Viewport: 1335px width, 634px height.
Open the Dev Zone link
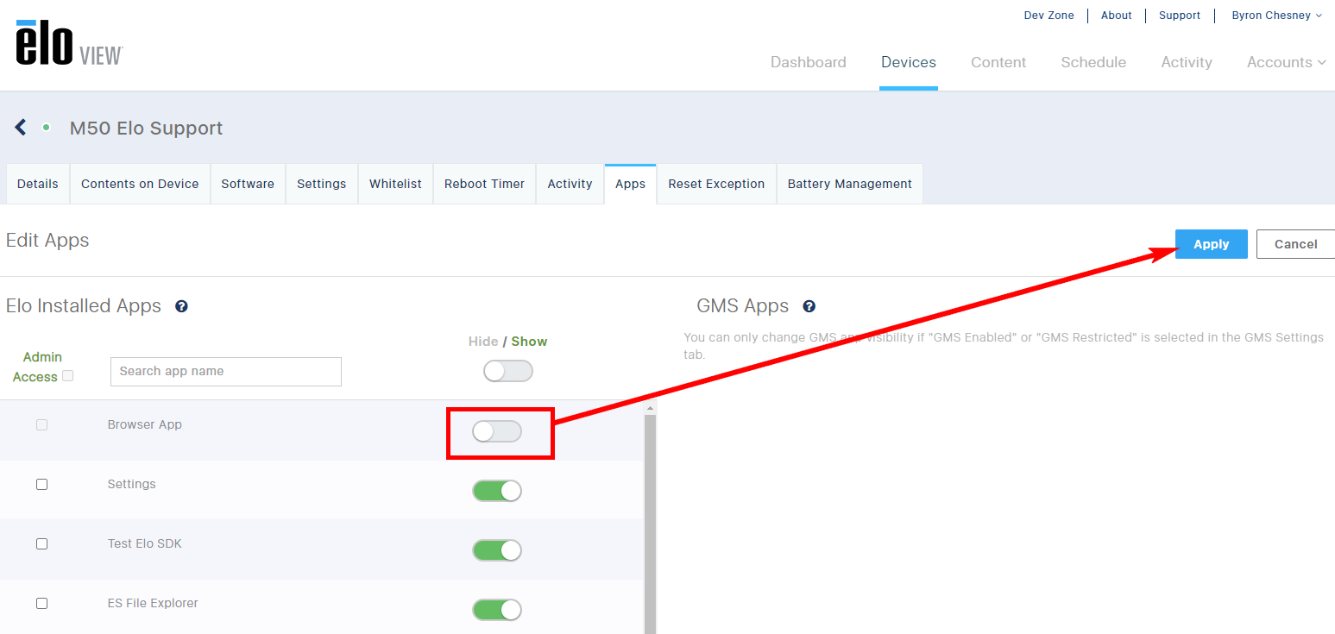point(1049,16)
